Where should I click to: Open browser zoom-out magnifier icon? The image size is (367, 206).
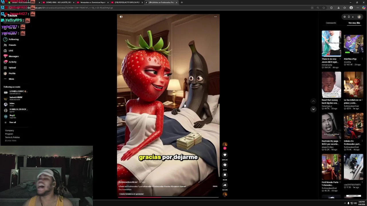[318, 8]
